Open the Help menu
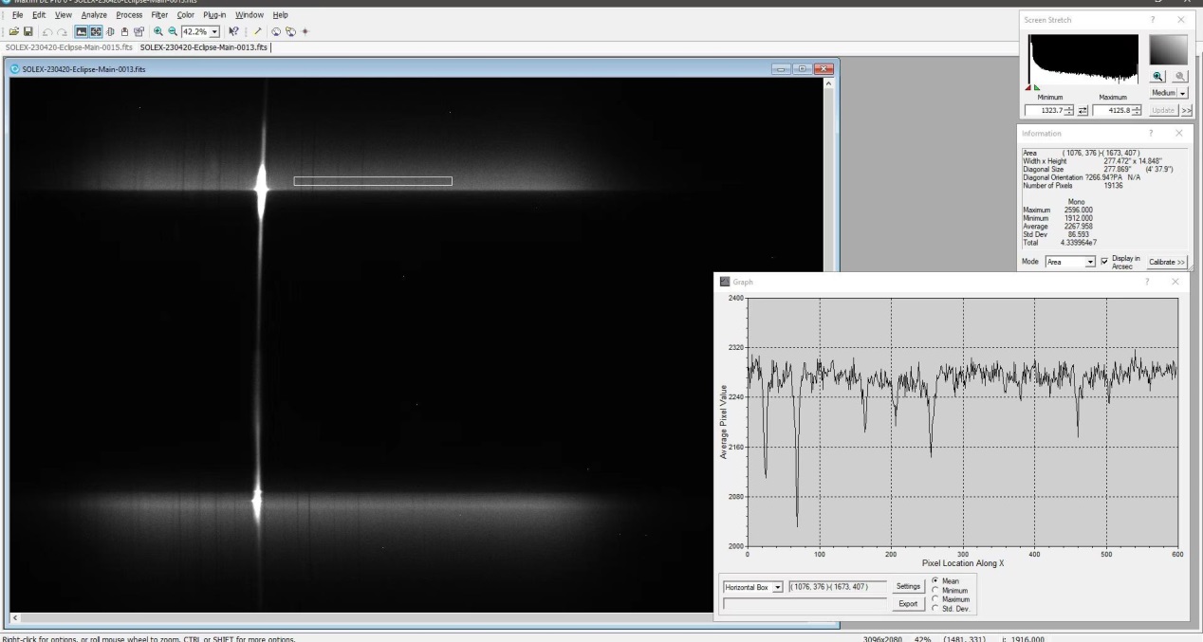1203x642 pixels. point(280,15)
